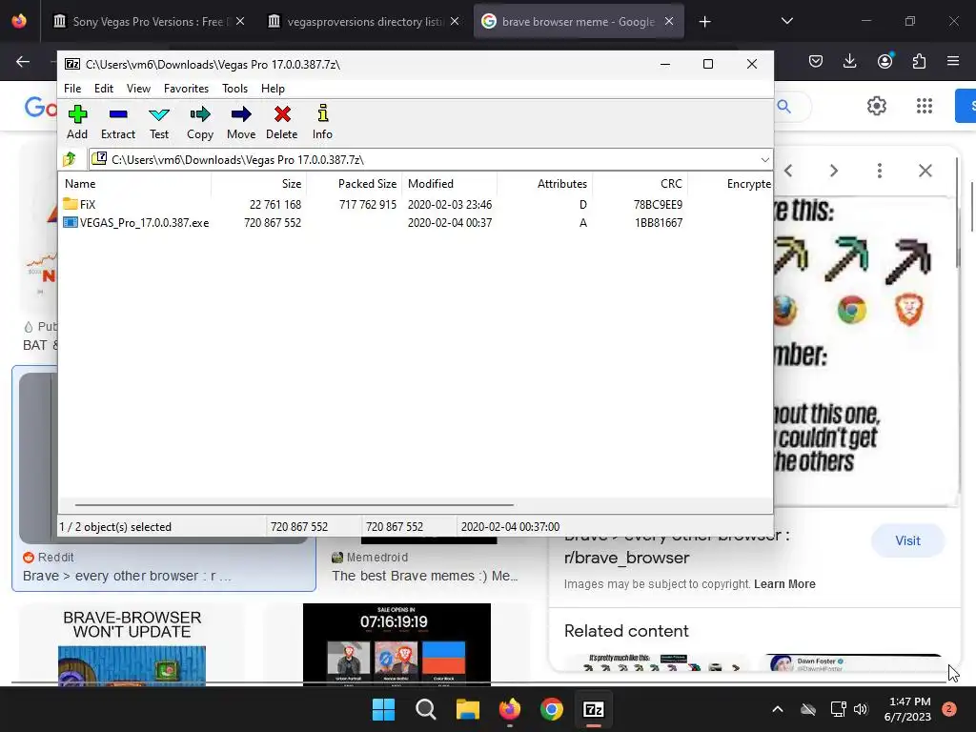Click the Firefox back arrow button

pos(23,61)
